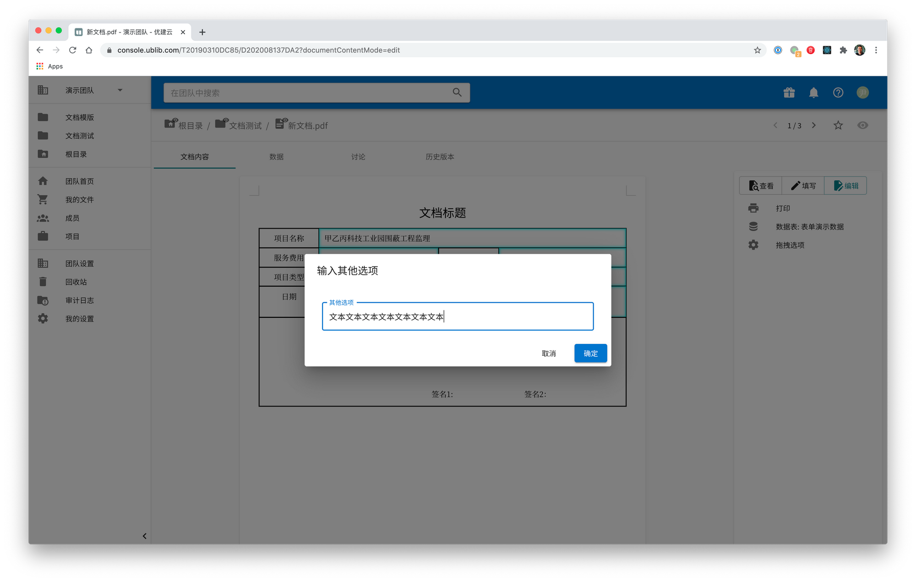
Task: Switch to the 数据 tab
Action: click(x=276, y=157)
